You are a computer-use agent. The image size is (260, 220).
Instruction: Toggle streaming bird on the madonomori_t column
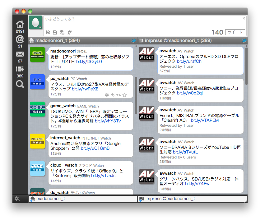[x=133, y=40]
